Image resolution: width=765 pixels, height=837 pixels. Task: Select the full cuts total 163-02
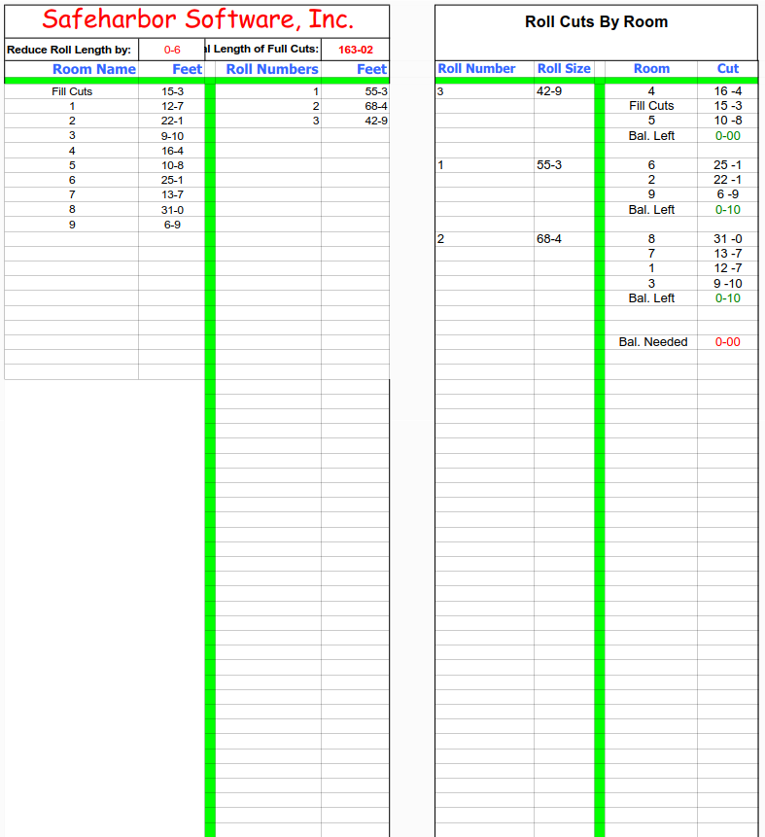point(355,50)
